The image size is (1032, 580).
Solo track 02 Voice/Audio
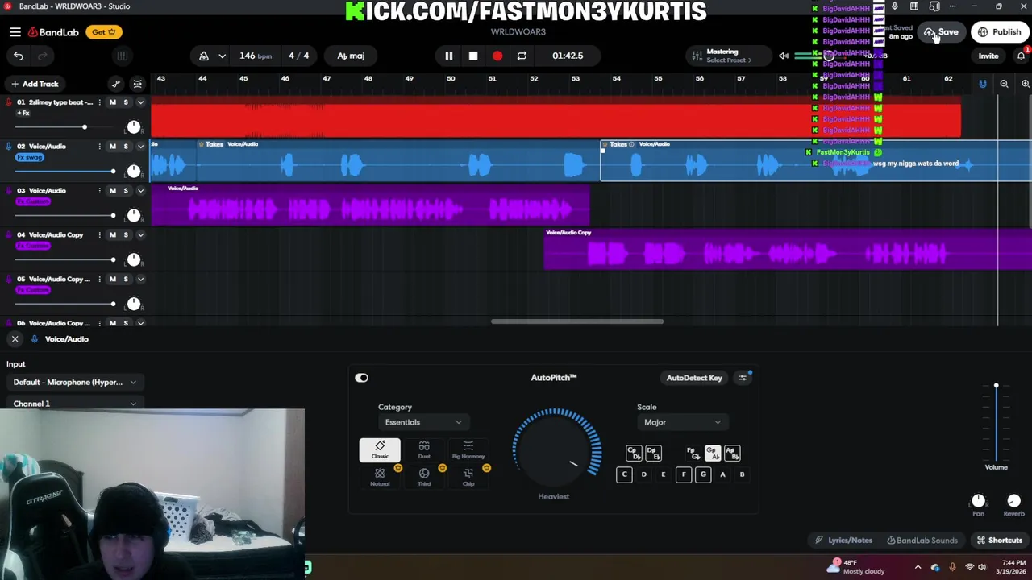[126, 147]
